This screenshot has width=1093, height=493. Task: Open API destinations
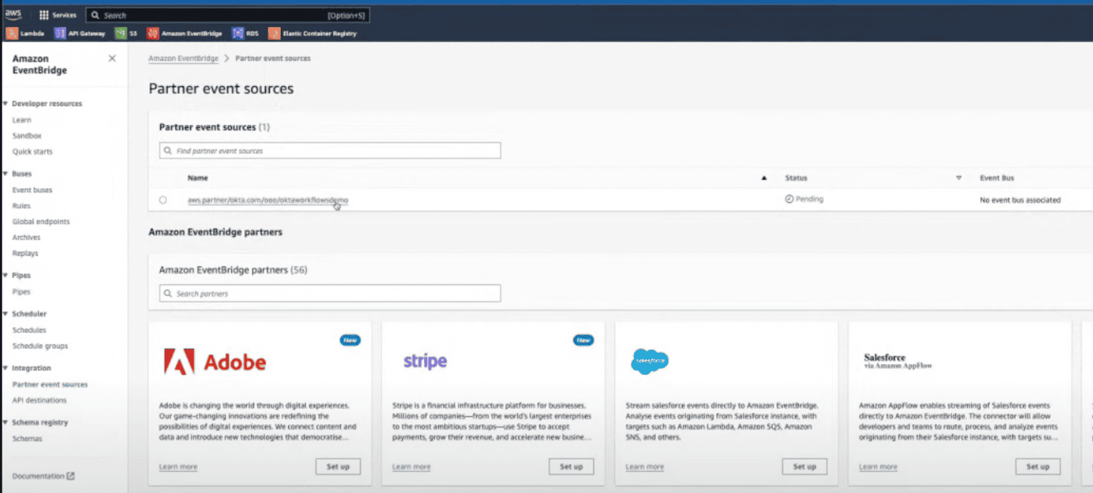click(39, 400)
